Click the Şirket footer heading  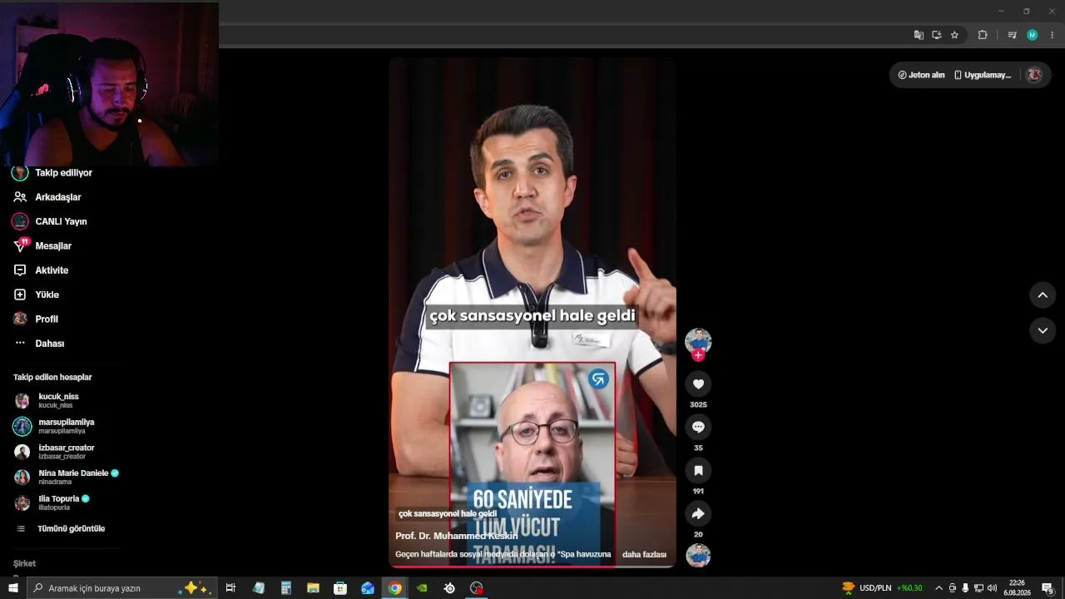point(24,563)
